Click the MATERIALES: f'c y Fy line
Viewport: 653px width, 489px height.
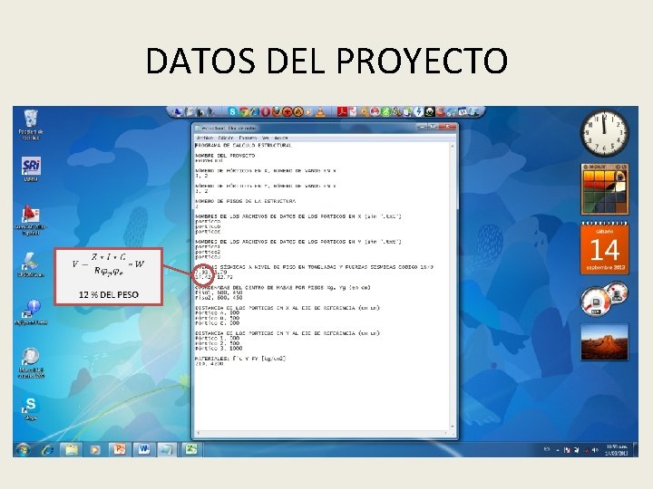(x=240, y=359)
